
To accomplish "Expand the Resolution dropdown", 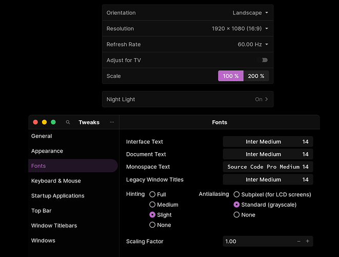I will point(240,29).
